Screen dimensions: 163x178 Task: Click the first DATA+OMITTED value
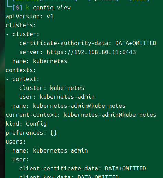[136, 43]
